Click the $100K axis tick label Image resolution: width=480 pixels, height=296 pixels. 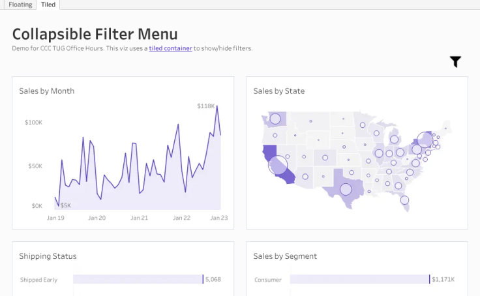click(34, 123)
